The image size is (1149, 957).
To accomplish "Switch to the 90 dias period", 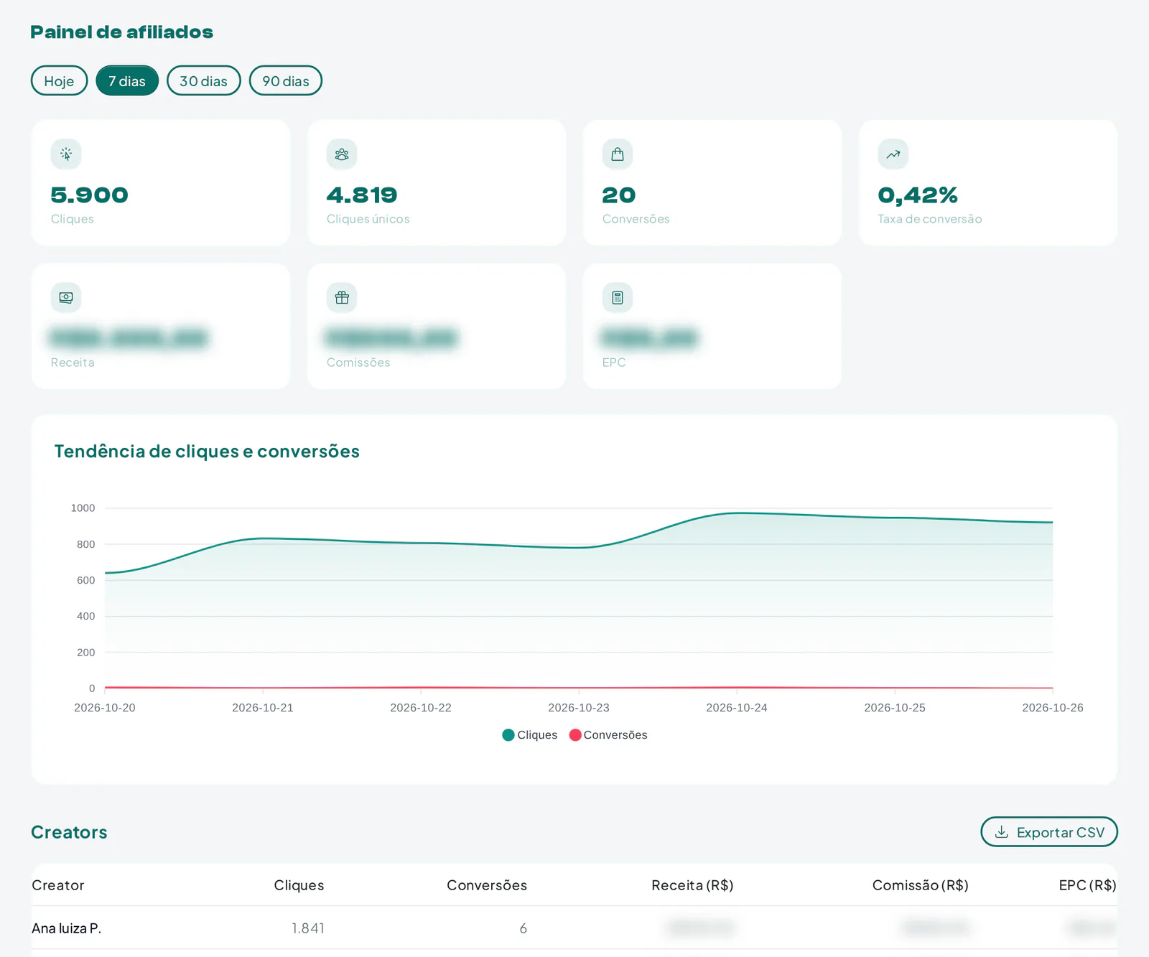I will [285, 80].
